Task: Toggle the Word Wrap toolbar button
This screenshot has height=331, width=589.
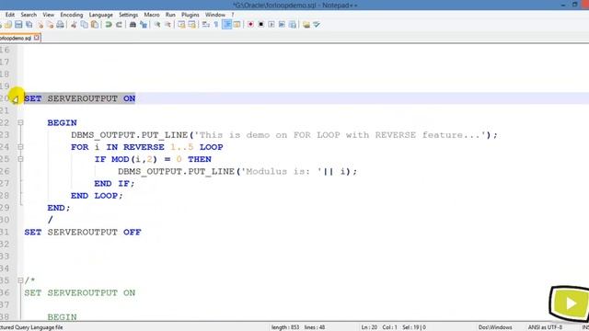Action: pos(206,25)
